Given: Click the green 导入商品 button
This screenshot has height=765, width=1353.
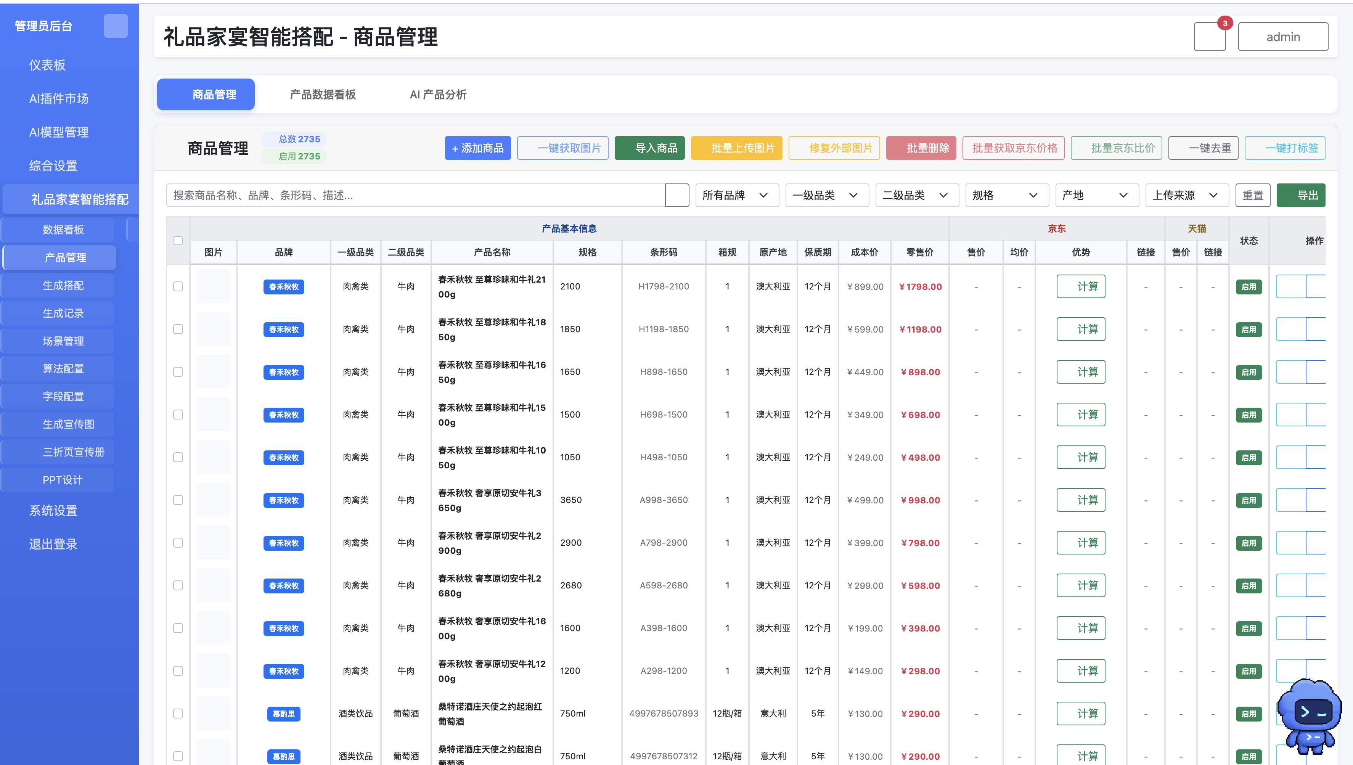Looking at the screenshot, I should (x=650, y=148).
